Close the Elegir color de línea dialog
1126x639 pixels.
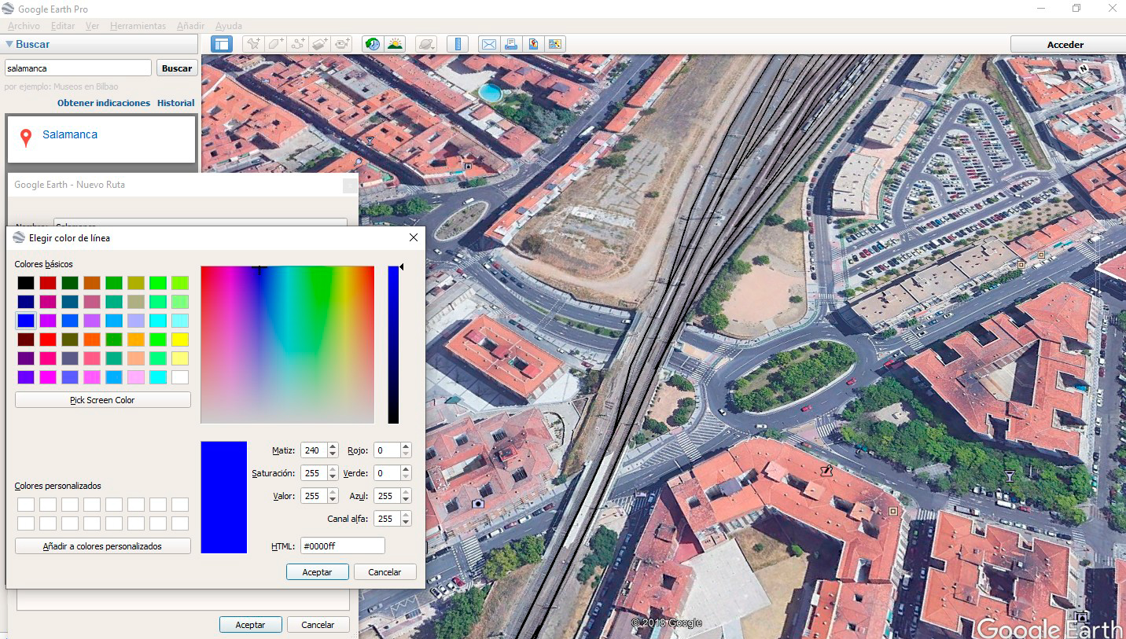point(414,237)
